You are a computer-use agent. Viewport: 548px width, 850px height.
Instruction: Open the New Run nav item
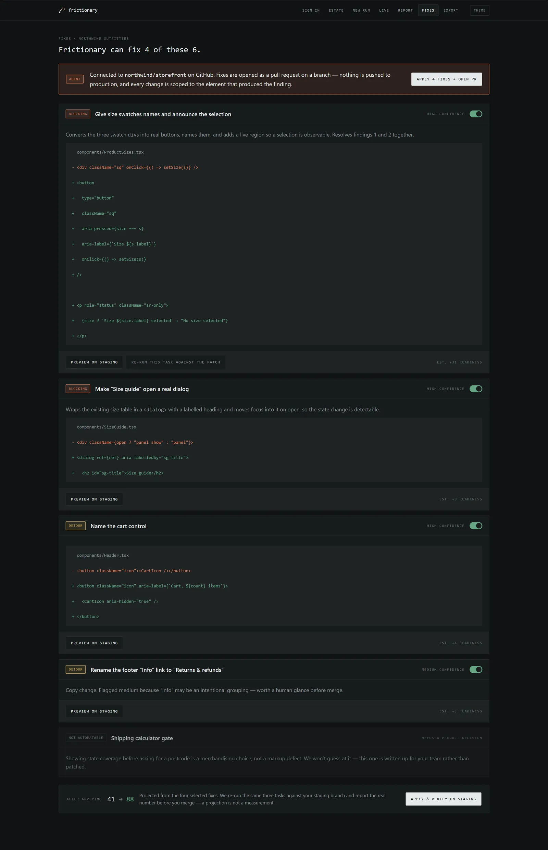[x=361, y=10]
